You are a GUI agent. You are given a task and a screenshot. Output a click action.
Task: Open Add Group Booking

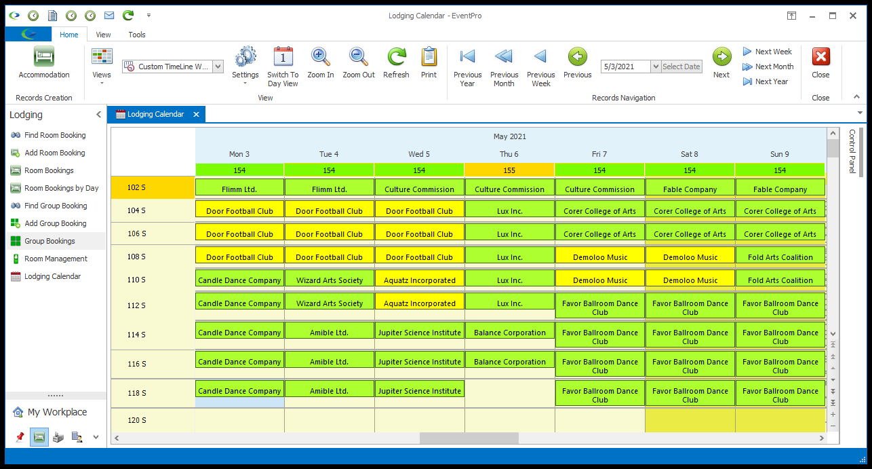click(55, 223)
